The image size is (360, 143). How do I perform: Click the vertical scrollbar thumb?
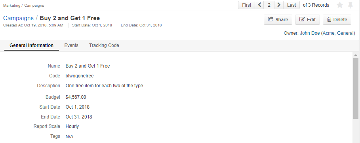[356, 88]
